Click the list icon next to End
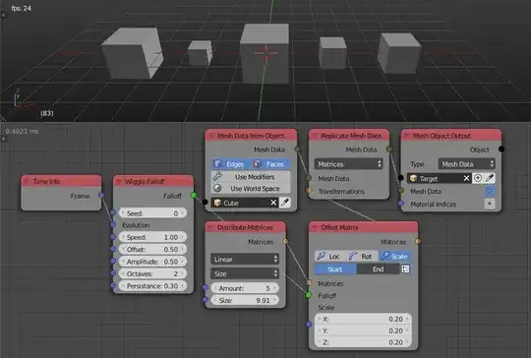This screenshot has height=358, width=531. [x=406, y=268]
